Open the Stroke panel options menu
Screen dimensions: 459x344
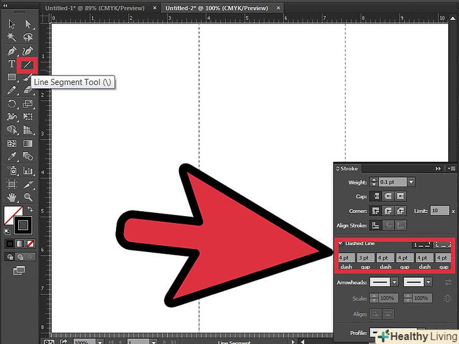[451, 168]
